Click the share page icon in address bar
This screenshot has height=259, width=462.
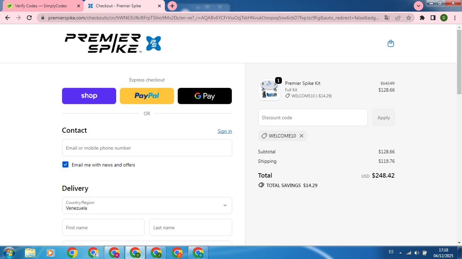point(398,18)
